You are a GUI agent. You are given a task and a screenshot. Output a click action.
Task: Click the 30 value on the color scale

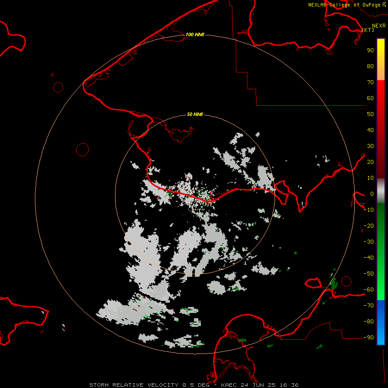click(x=370, y=146)
